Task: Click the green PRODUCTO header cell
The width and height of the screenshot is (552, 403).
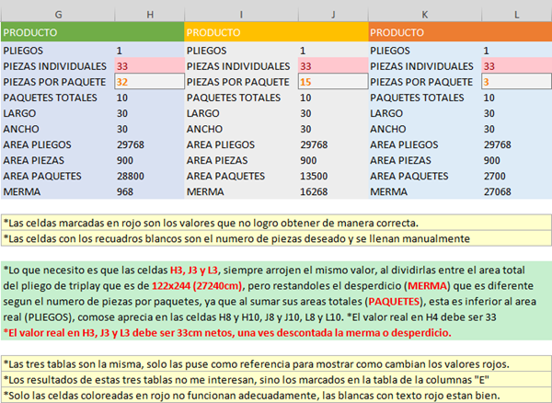Action: click(93, 32)
